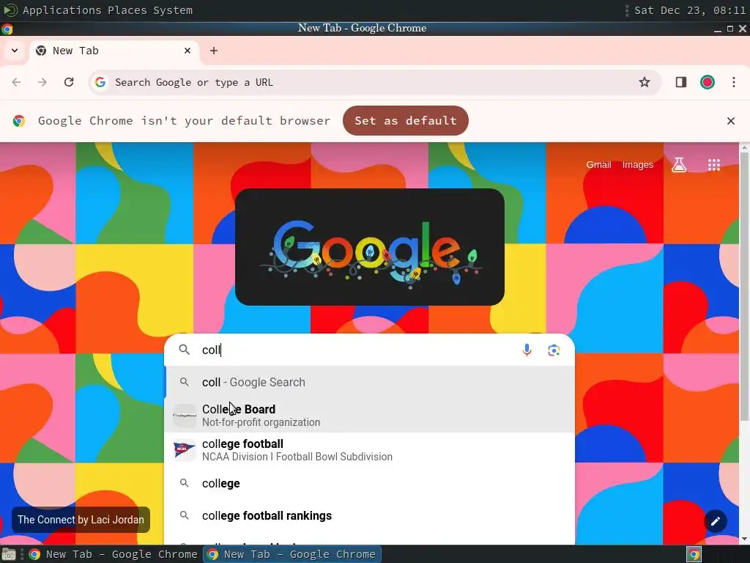Image resolution: width=750 pixels, height=563 pixels.
Task: Switch to second Chrome taskbar window
Action: tap(293, 554)
